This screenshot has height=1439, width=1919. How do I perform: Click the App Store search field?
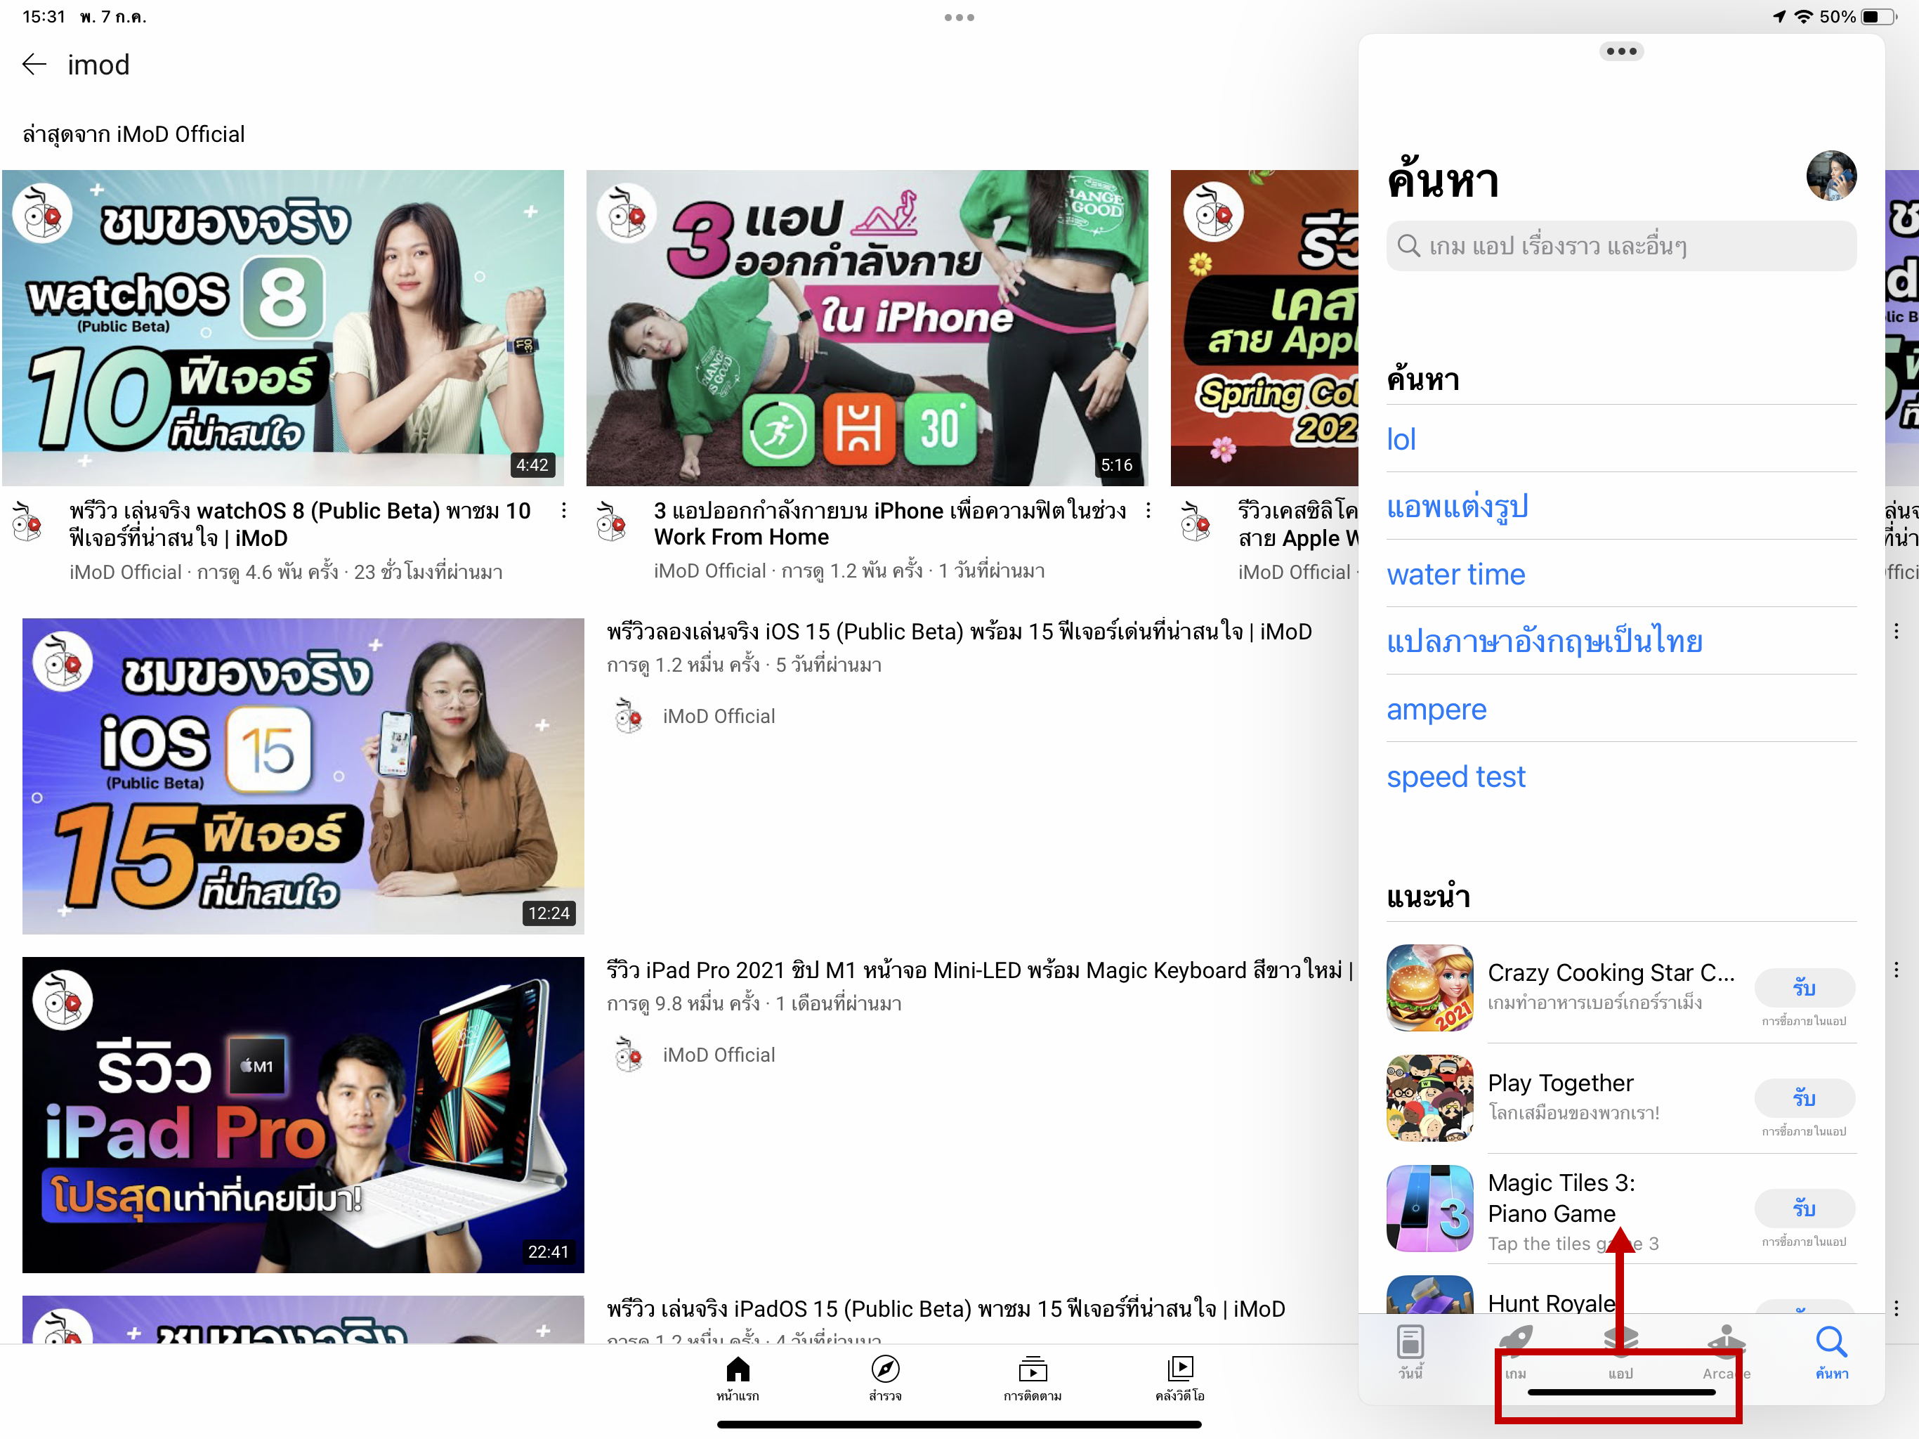click(1620, 247)
